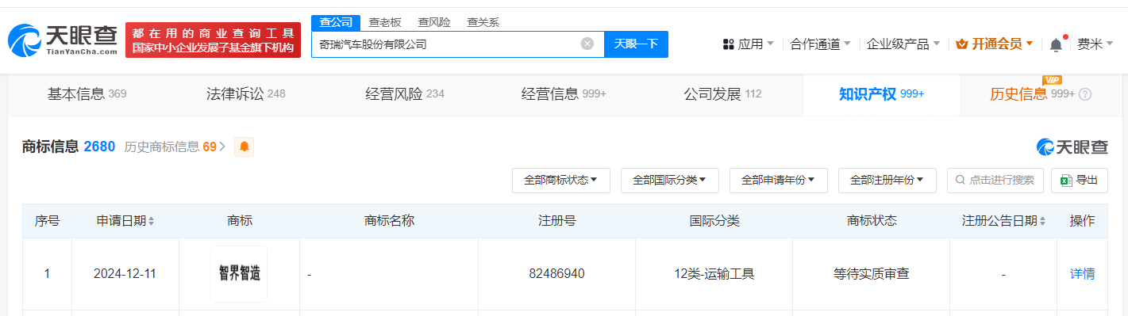Click the 智界智造 trademark thumbnail

(x=239, y=274)
